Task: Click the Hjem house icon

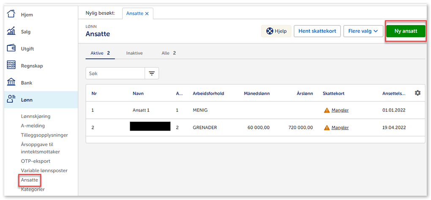Action: [11, 15]
